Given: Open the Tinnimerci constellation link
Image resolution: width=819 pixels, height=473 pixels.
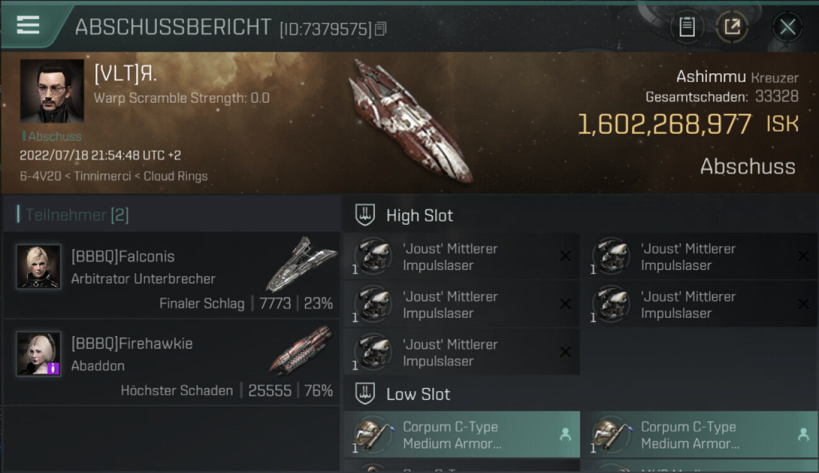Looking at the screenshot, I should [x=103, y=176].
